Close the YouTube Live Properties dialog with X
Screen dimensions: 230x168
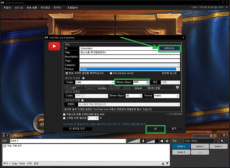(x=183, y=38)
